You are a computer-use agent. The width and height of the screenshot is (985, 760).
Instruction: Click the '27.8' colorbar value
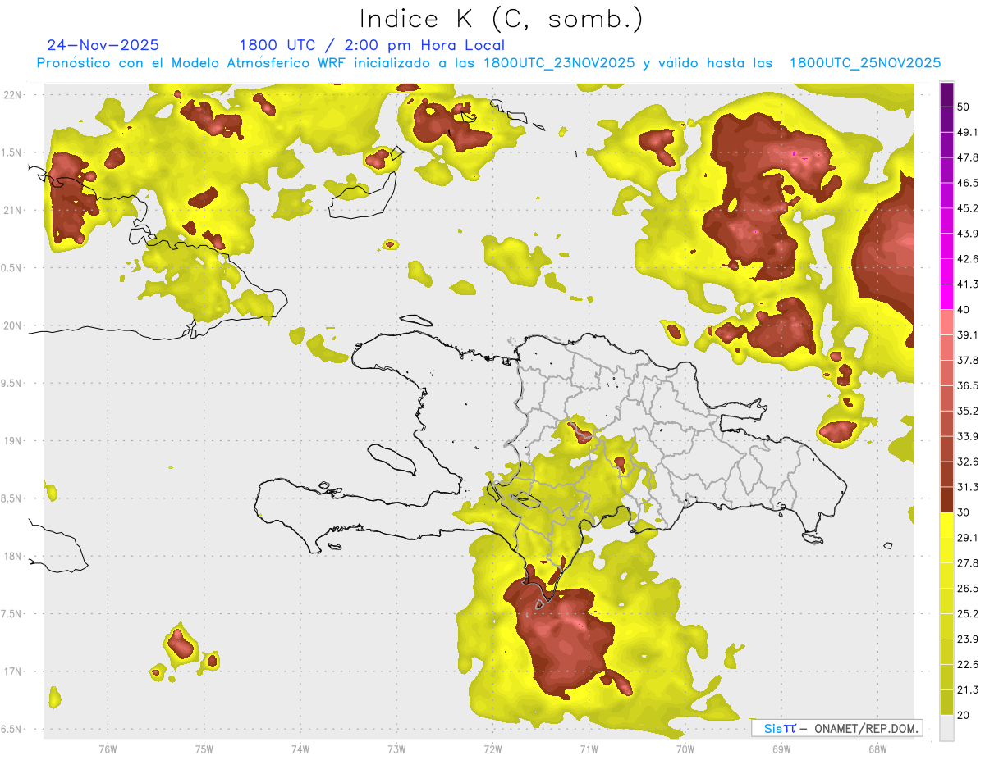[968, 562]
